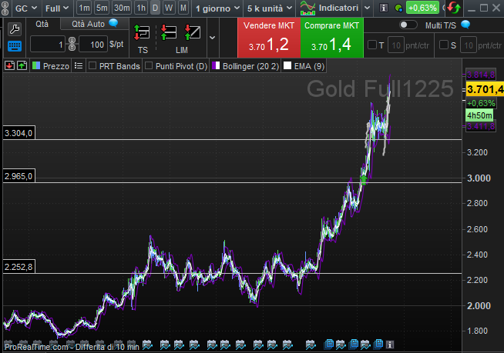Viewport: 504px width, 353px height.
Task: Open the list icon beside Prezzo
Action: point(79,66)
